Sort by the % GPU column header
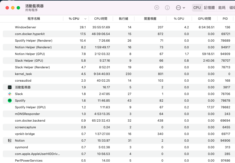 [x=179, y=19]
